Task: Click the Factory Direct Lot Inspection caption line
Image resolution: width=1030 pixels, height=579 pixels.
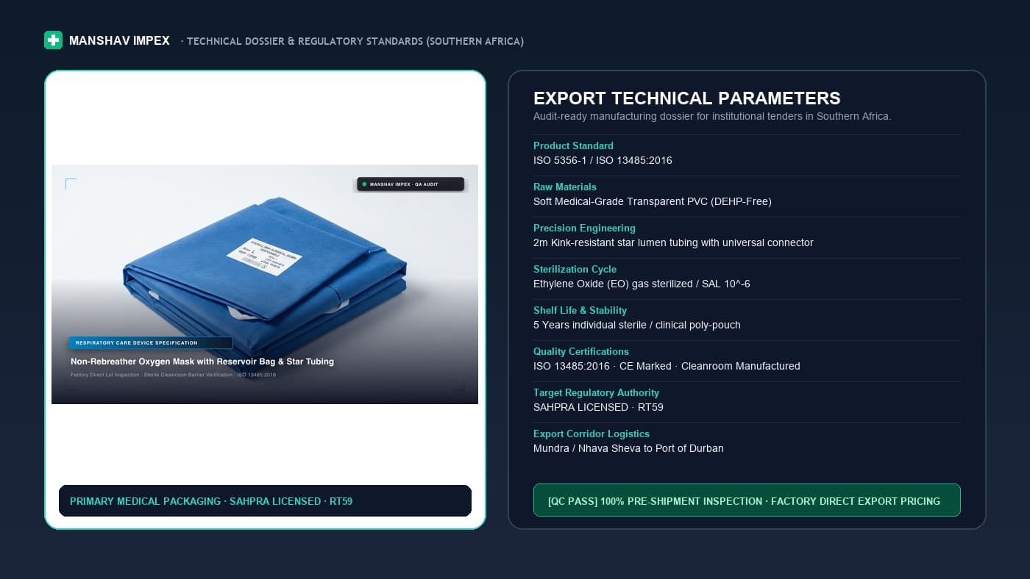Action: 173,375
